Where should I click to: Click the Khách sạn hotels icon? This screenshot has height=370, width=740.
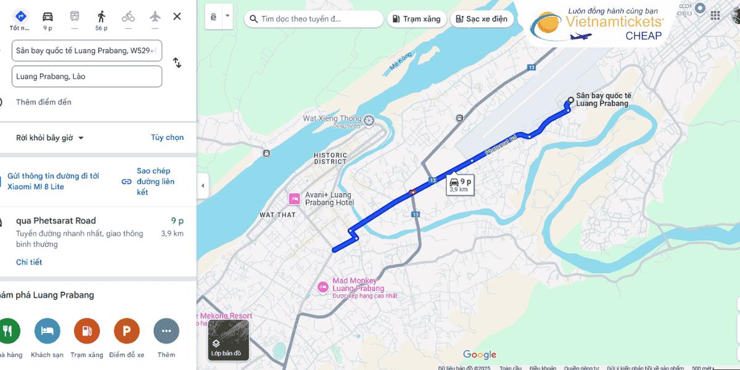(47, 331)
